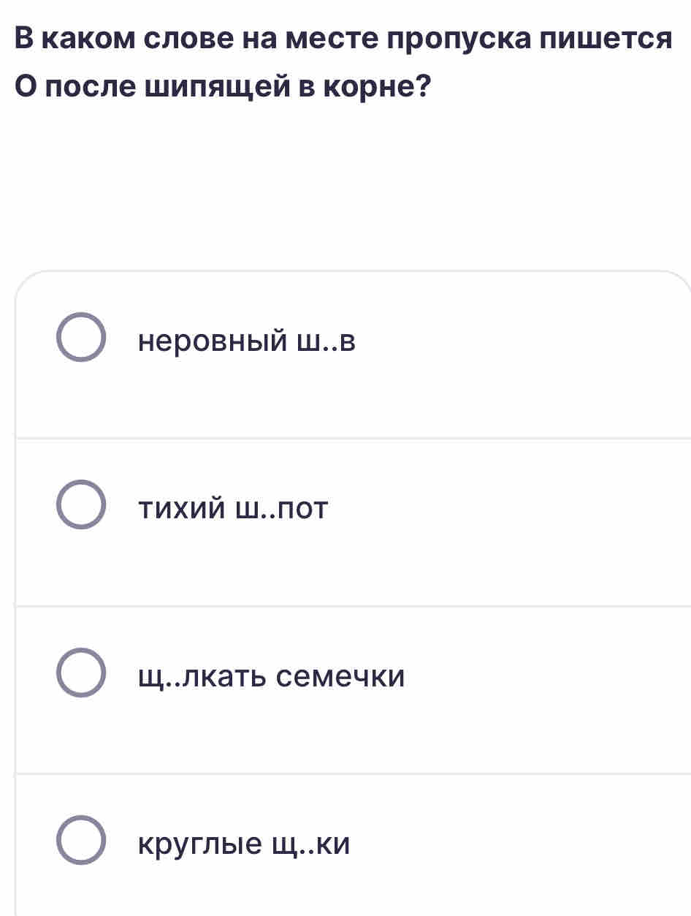The height and width of the screenshot is (916, 691).
Task: Click the answer text 'щ..лкать семечки'
Action: [271, 677]
